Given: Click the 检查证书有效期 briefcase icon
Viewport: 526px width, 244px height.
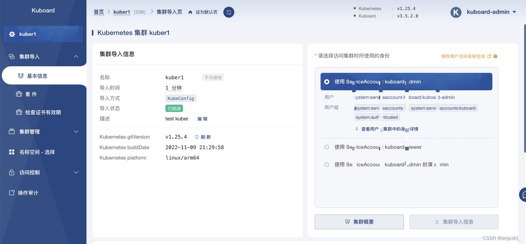Looking at the screenshot, I should point(19,112).
